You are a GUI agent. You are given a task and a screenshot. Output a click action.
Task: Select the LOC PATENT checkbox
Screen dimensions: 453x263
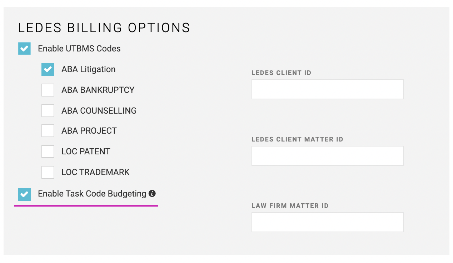pos(48,152)
